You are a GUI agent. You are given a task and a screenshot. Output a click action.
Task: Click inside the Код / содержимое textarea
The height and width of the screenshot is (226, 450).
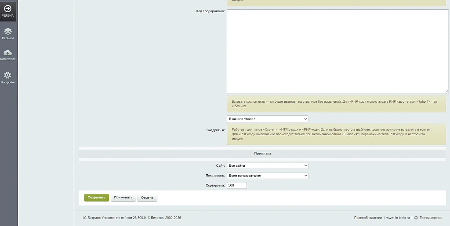point(337,51)
